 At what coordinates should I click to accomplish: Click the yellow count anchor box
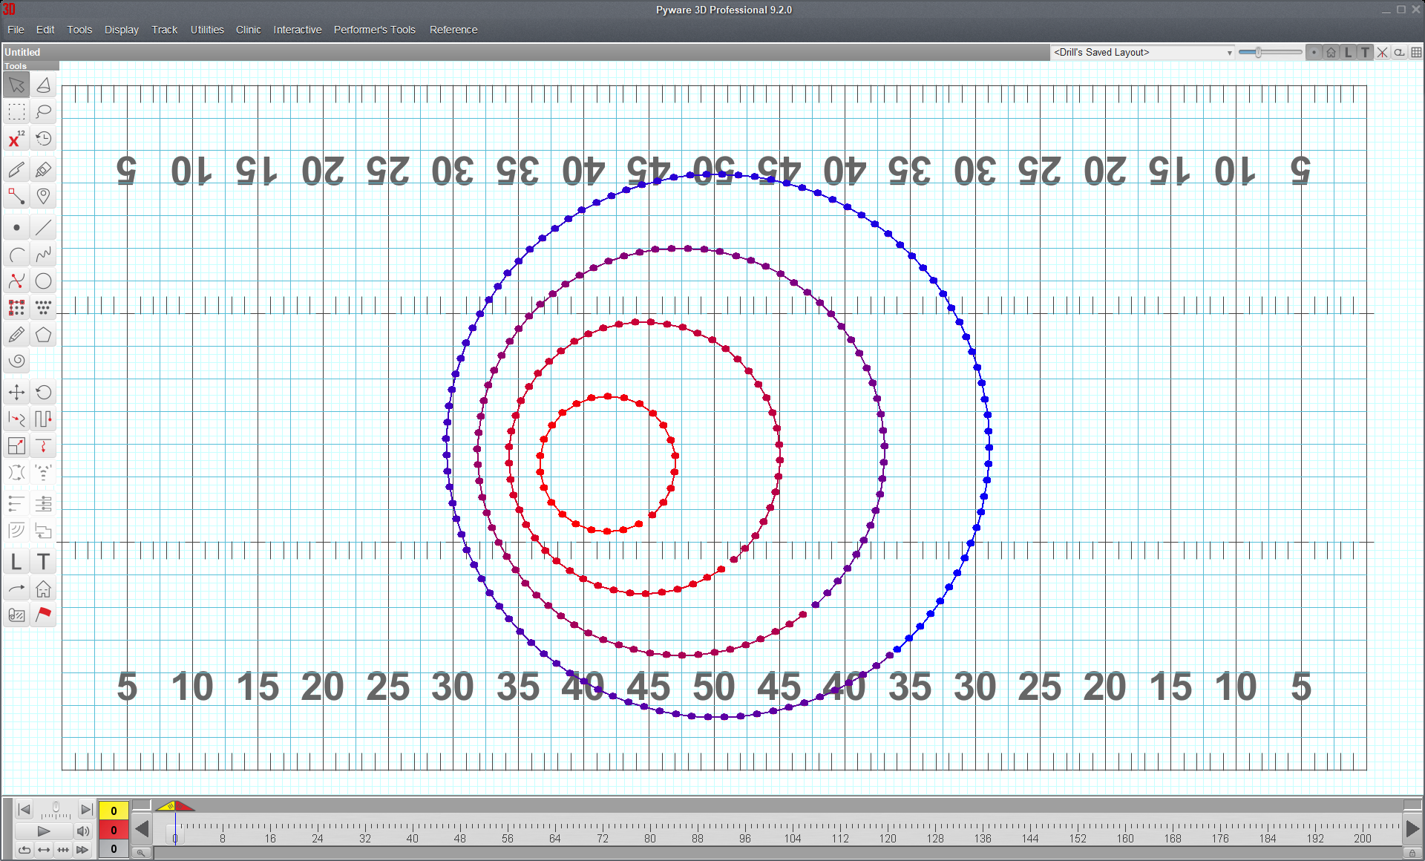(x=114, y=811)
